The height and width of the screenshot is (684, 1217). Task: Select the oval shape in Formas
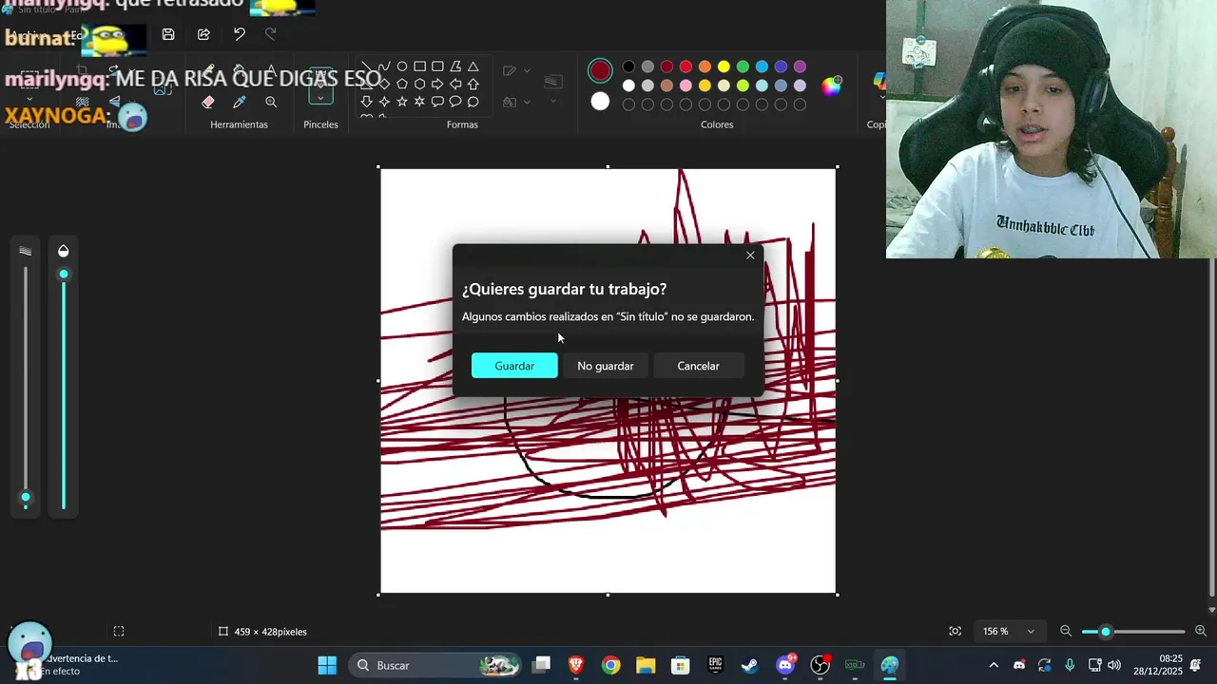click(x=402, y=66)
